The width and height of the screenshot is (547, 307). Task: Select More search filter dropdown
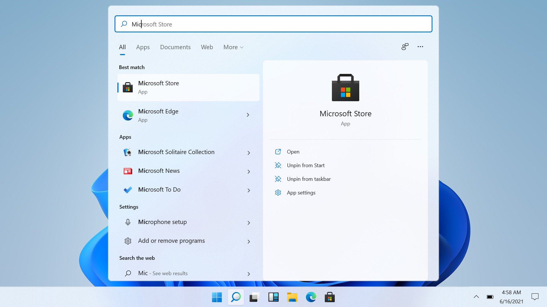[232, 47]
